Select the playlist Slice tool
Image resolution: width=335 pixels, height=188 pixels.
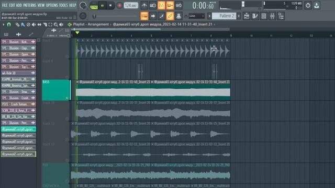45,25
